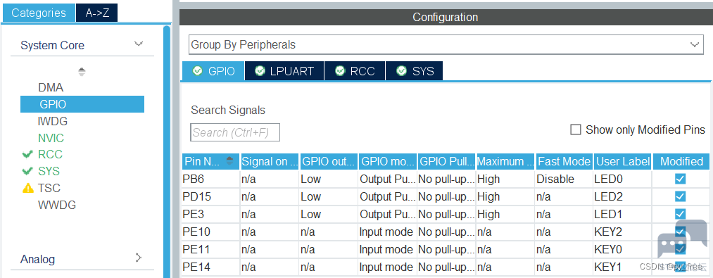Screen dimensions: 713x278
Task: Open SYS in the sidebar
Action: coord(49,171)
